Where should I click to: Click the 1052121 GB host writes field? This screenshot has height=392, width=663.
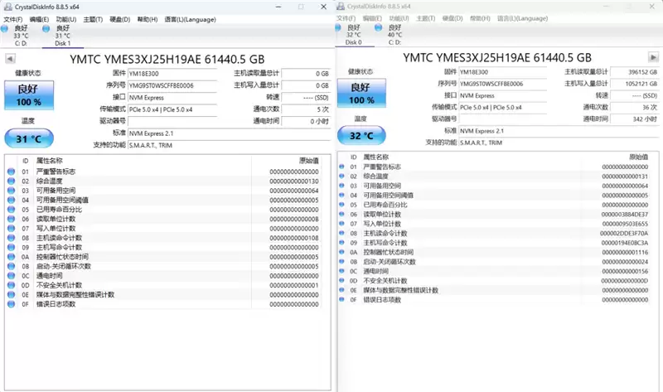coord(635,84)
